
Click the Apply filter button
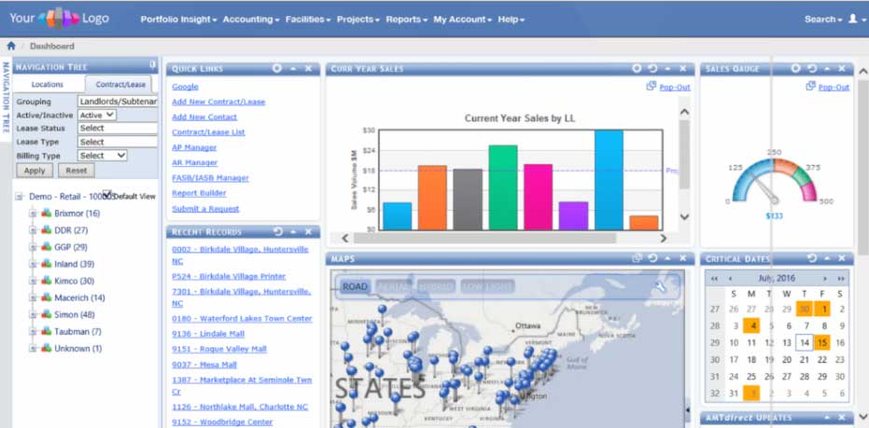click(x=35, y=171)
